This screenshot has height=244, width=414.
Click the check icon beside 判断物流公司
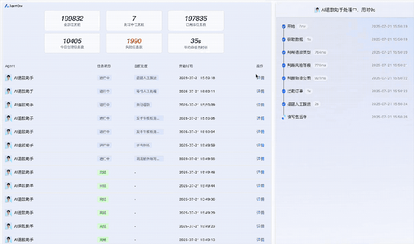pos(284,78)
